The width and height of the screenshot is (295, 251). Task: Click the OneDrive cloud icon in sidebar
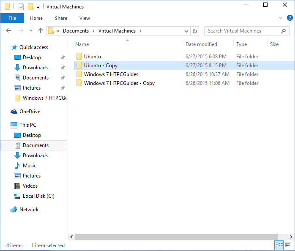14,112
